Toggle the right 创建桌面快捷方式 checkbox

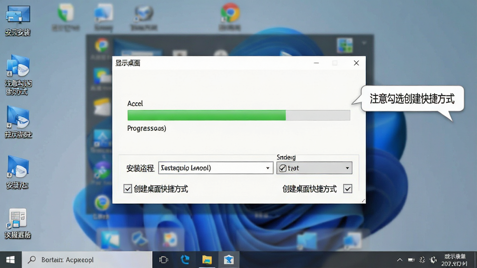[x=348, y=189]
